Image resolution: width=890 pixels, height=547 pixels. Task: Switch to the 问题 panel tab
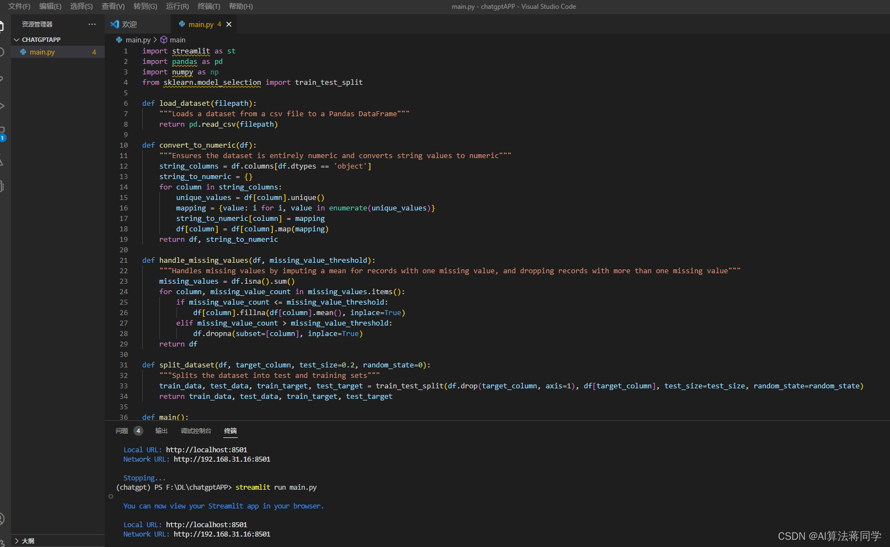coord(122,431)
